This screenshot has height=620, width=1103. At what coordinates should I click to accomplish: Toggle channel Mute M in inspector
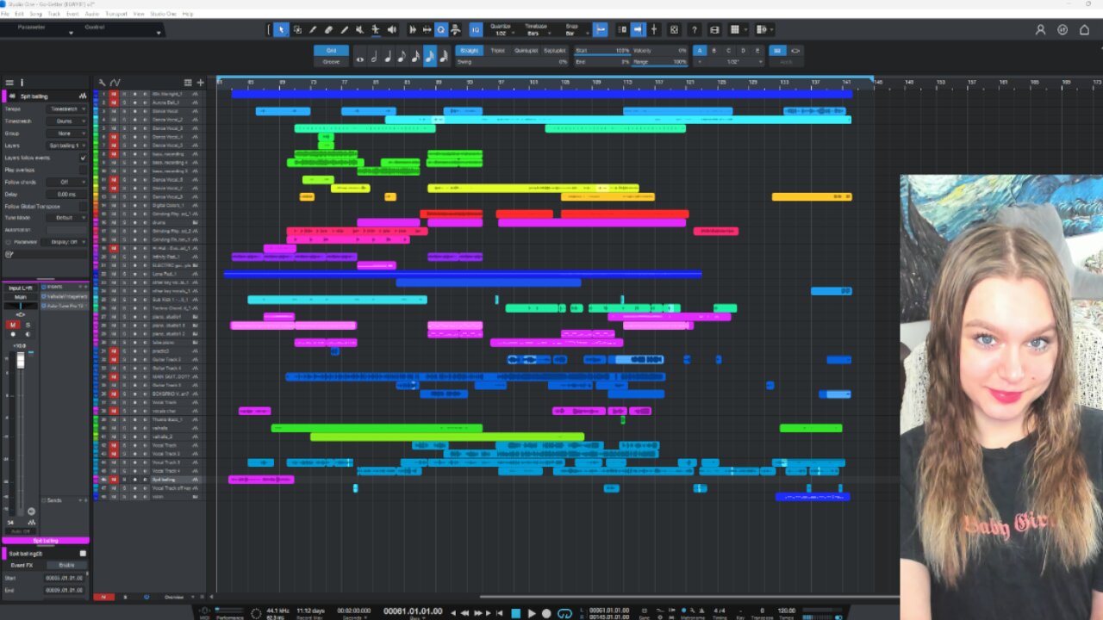pyautogui.click(x=12, y=325)
